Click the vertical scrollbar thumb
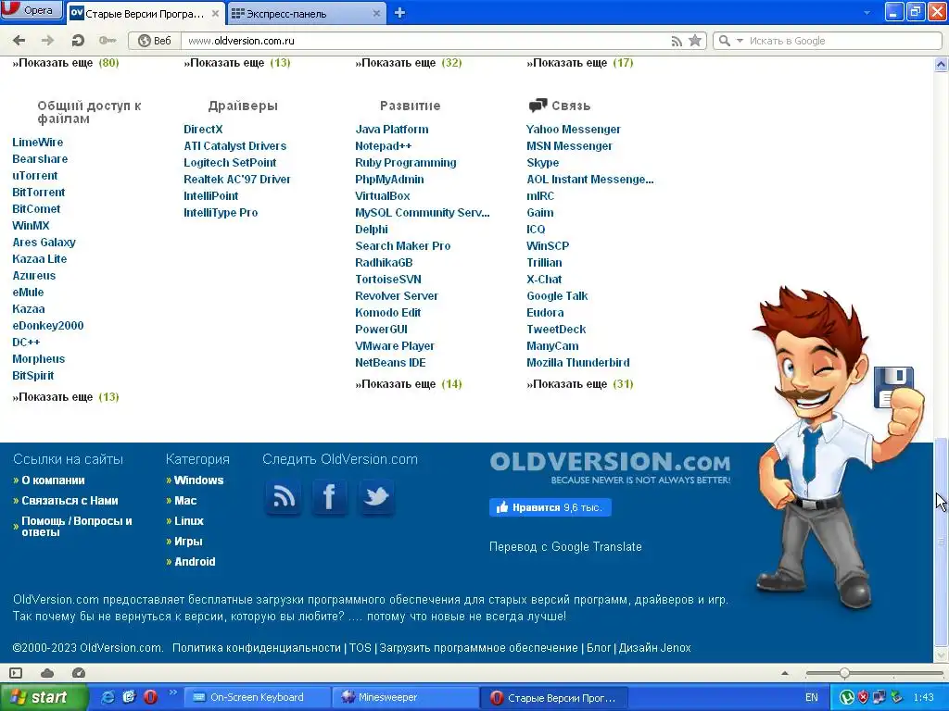The image size is (949, 711). 942,541
